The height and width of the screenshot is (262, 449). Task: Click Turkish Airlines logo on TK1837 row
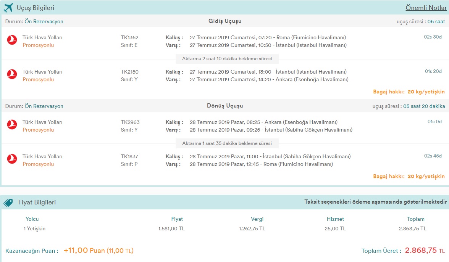pos(12,159)
